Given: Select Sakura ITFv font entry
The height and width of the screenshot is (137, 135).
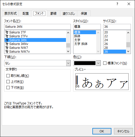Looking at the screenshot, I should (x=35, y=36).
